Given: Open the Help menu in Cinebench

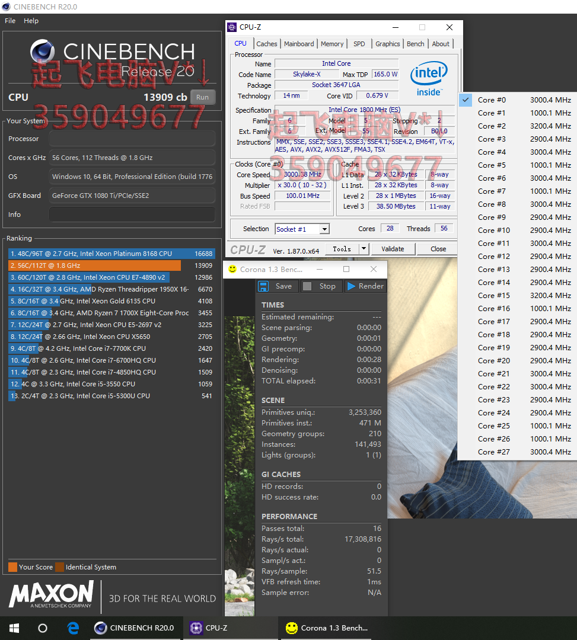Looking at the screenshot, I should [x=31, y=21].
